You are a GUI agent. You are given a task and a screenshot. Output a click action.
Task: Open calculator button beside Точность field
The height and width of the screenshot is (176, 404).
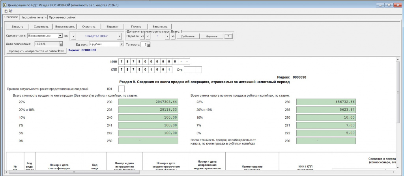pos(148,44)
